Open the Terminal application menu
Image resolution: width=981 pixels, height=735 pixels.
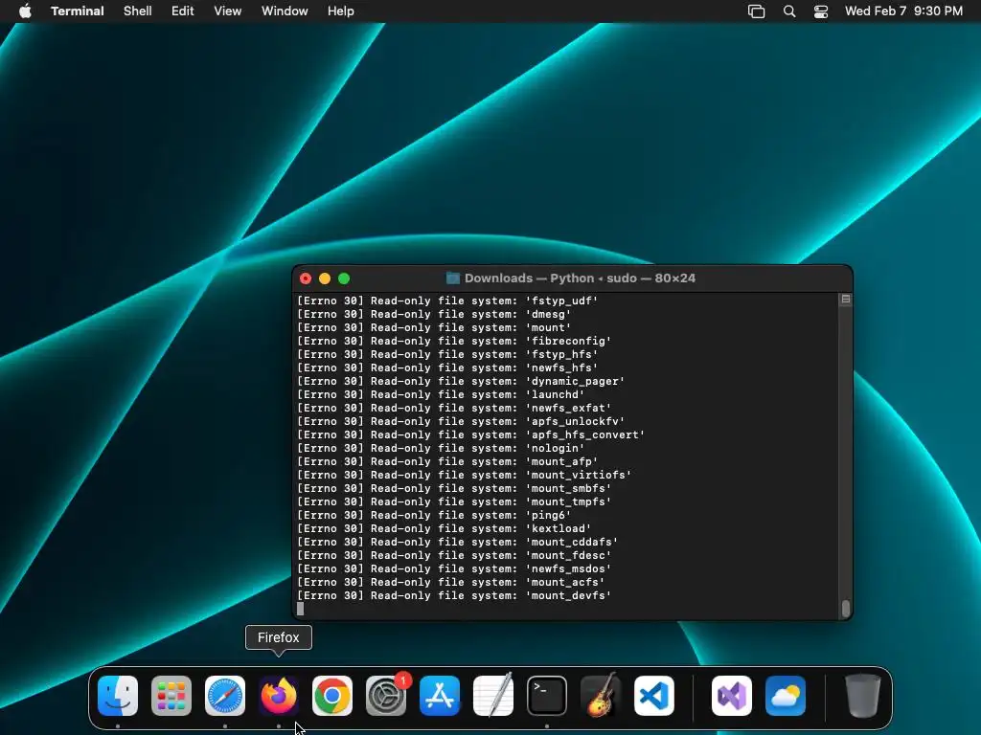tap(78, 11)
